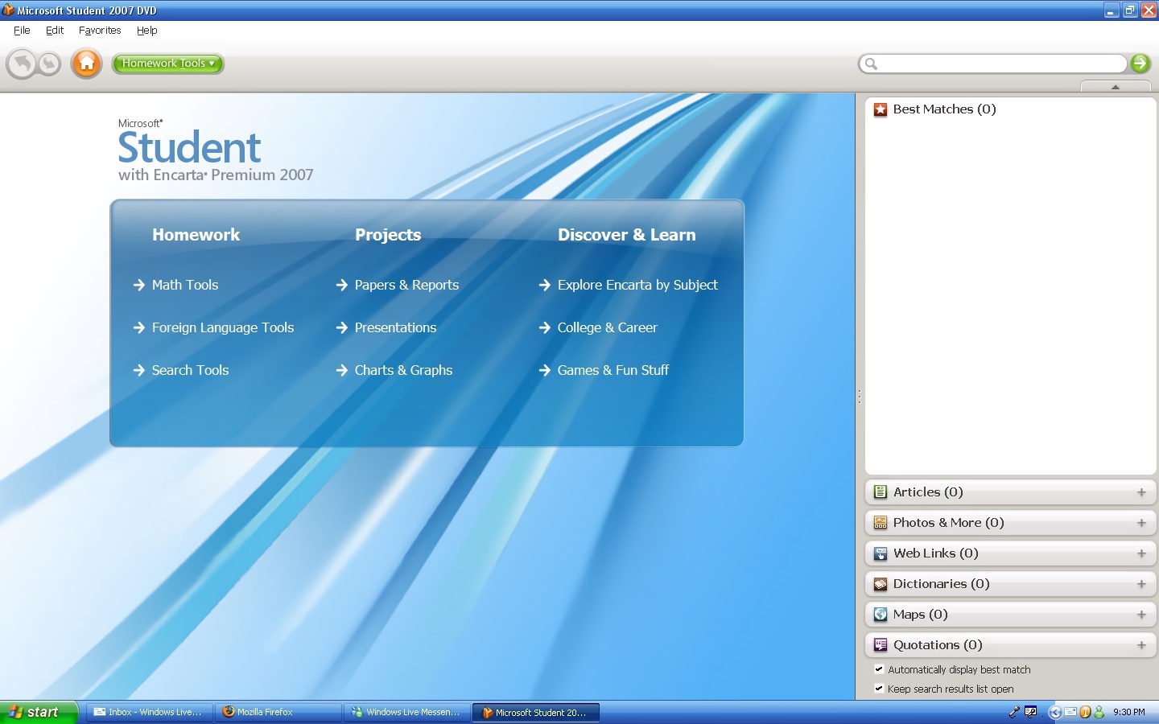Open Windows Live Messenger from the system tray
Viewport: 1159px width, 724px height.
1098,712
